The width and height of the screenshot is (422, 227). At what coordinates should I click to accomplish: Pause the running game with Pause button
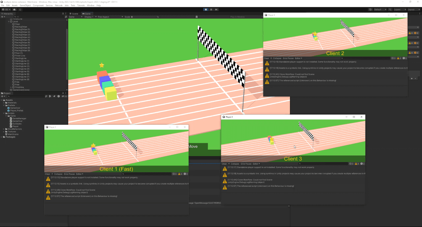(211, 9)
